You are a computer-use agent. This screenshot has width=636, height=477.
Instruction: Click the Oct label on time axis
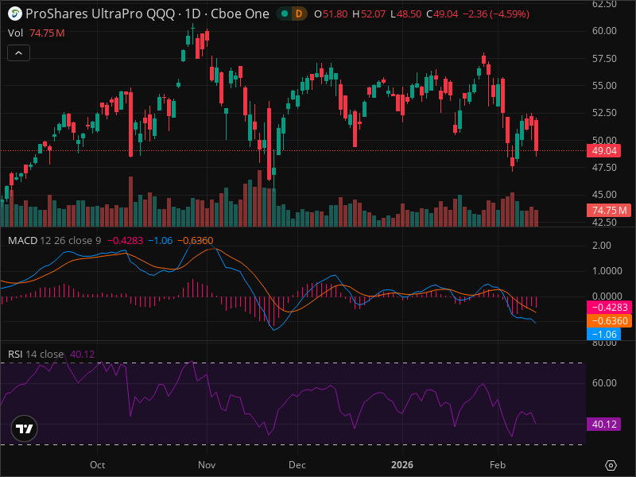(x=97, y=465)
